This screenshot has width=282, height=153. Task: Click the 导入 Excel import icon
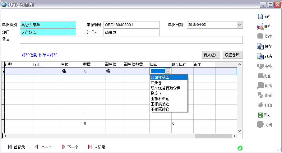pyautogui.click(x=260, y=115)
